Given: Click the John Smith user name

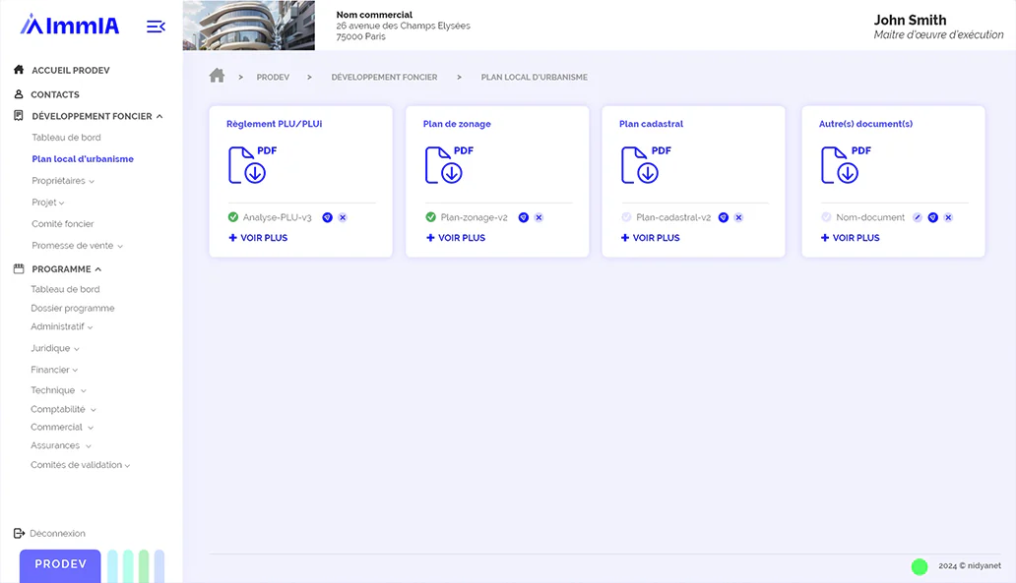Looking at the screenshot, I should click(x=910, y=20).
